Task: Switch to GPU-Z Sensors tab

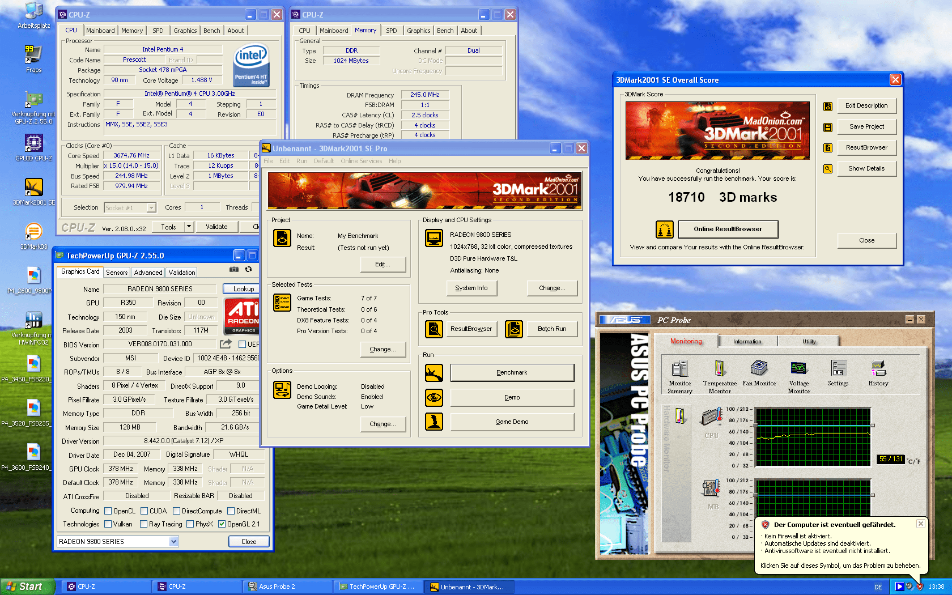Action: tap(117, 273)
